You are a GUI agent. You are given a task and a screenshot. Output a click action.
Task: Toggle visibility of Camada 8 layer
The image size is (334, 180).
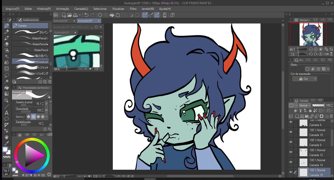[291, 122]
